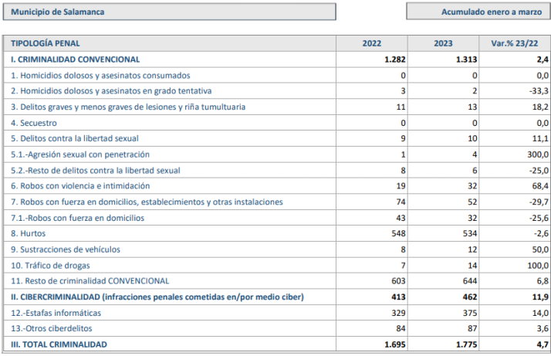Screen dimensions: 551x356
Task: Select the 375 value for Estafas informáticas
Action: [x=470, y=313]
